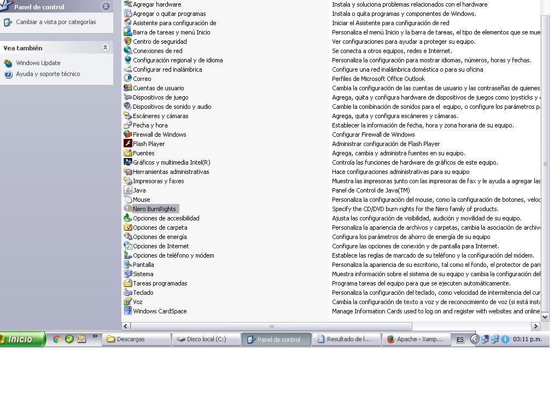Open the Opciones de accesibilidad icon
Viewport: 560px width, 420px height.
point(128,218)
